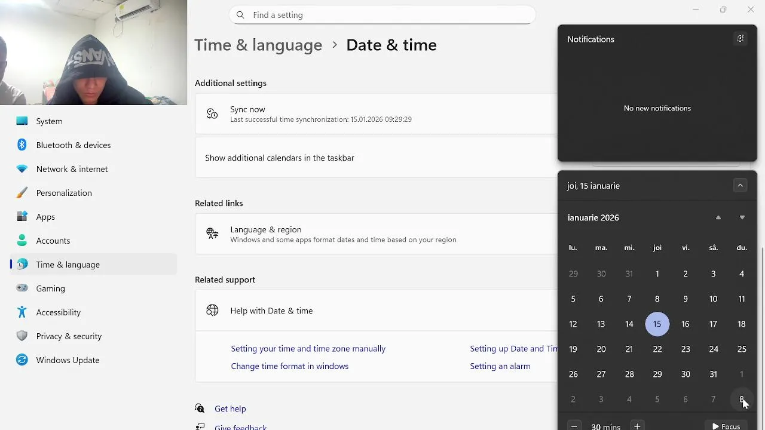Click the 'Find a setting' search box
765x430 pixels.
pos(382,15)
